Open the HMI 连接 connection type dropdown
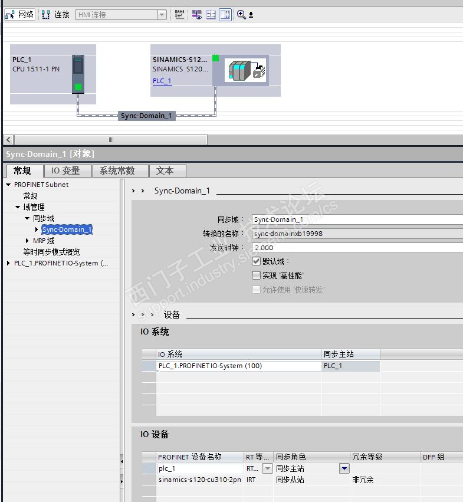The image size is (463, 502). (162, 15)
